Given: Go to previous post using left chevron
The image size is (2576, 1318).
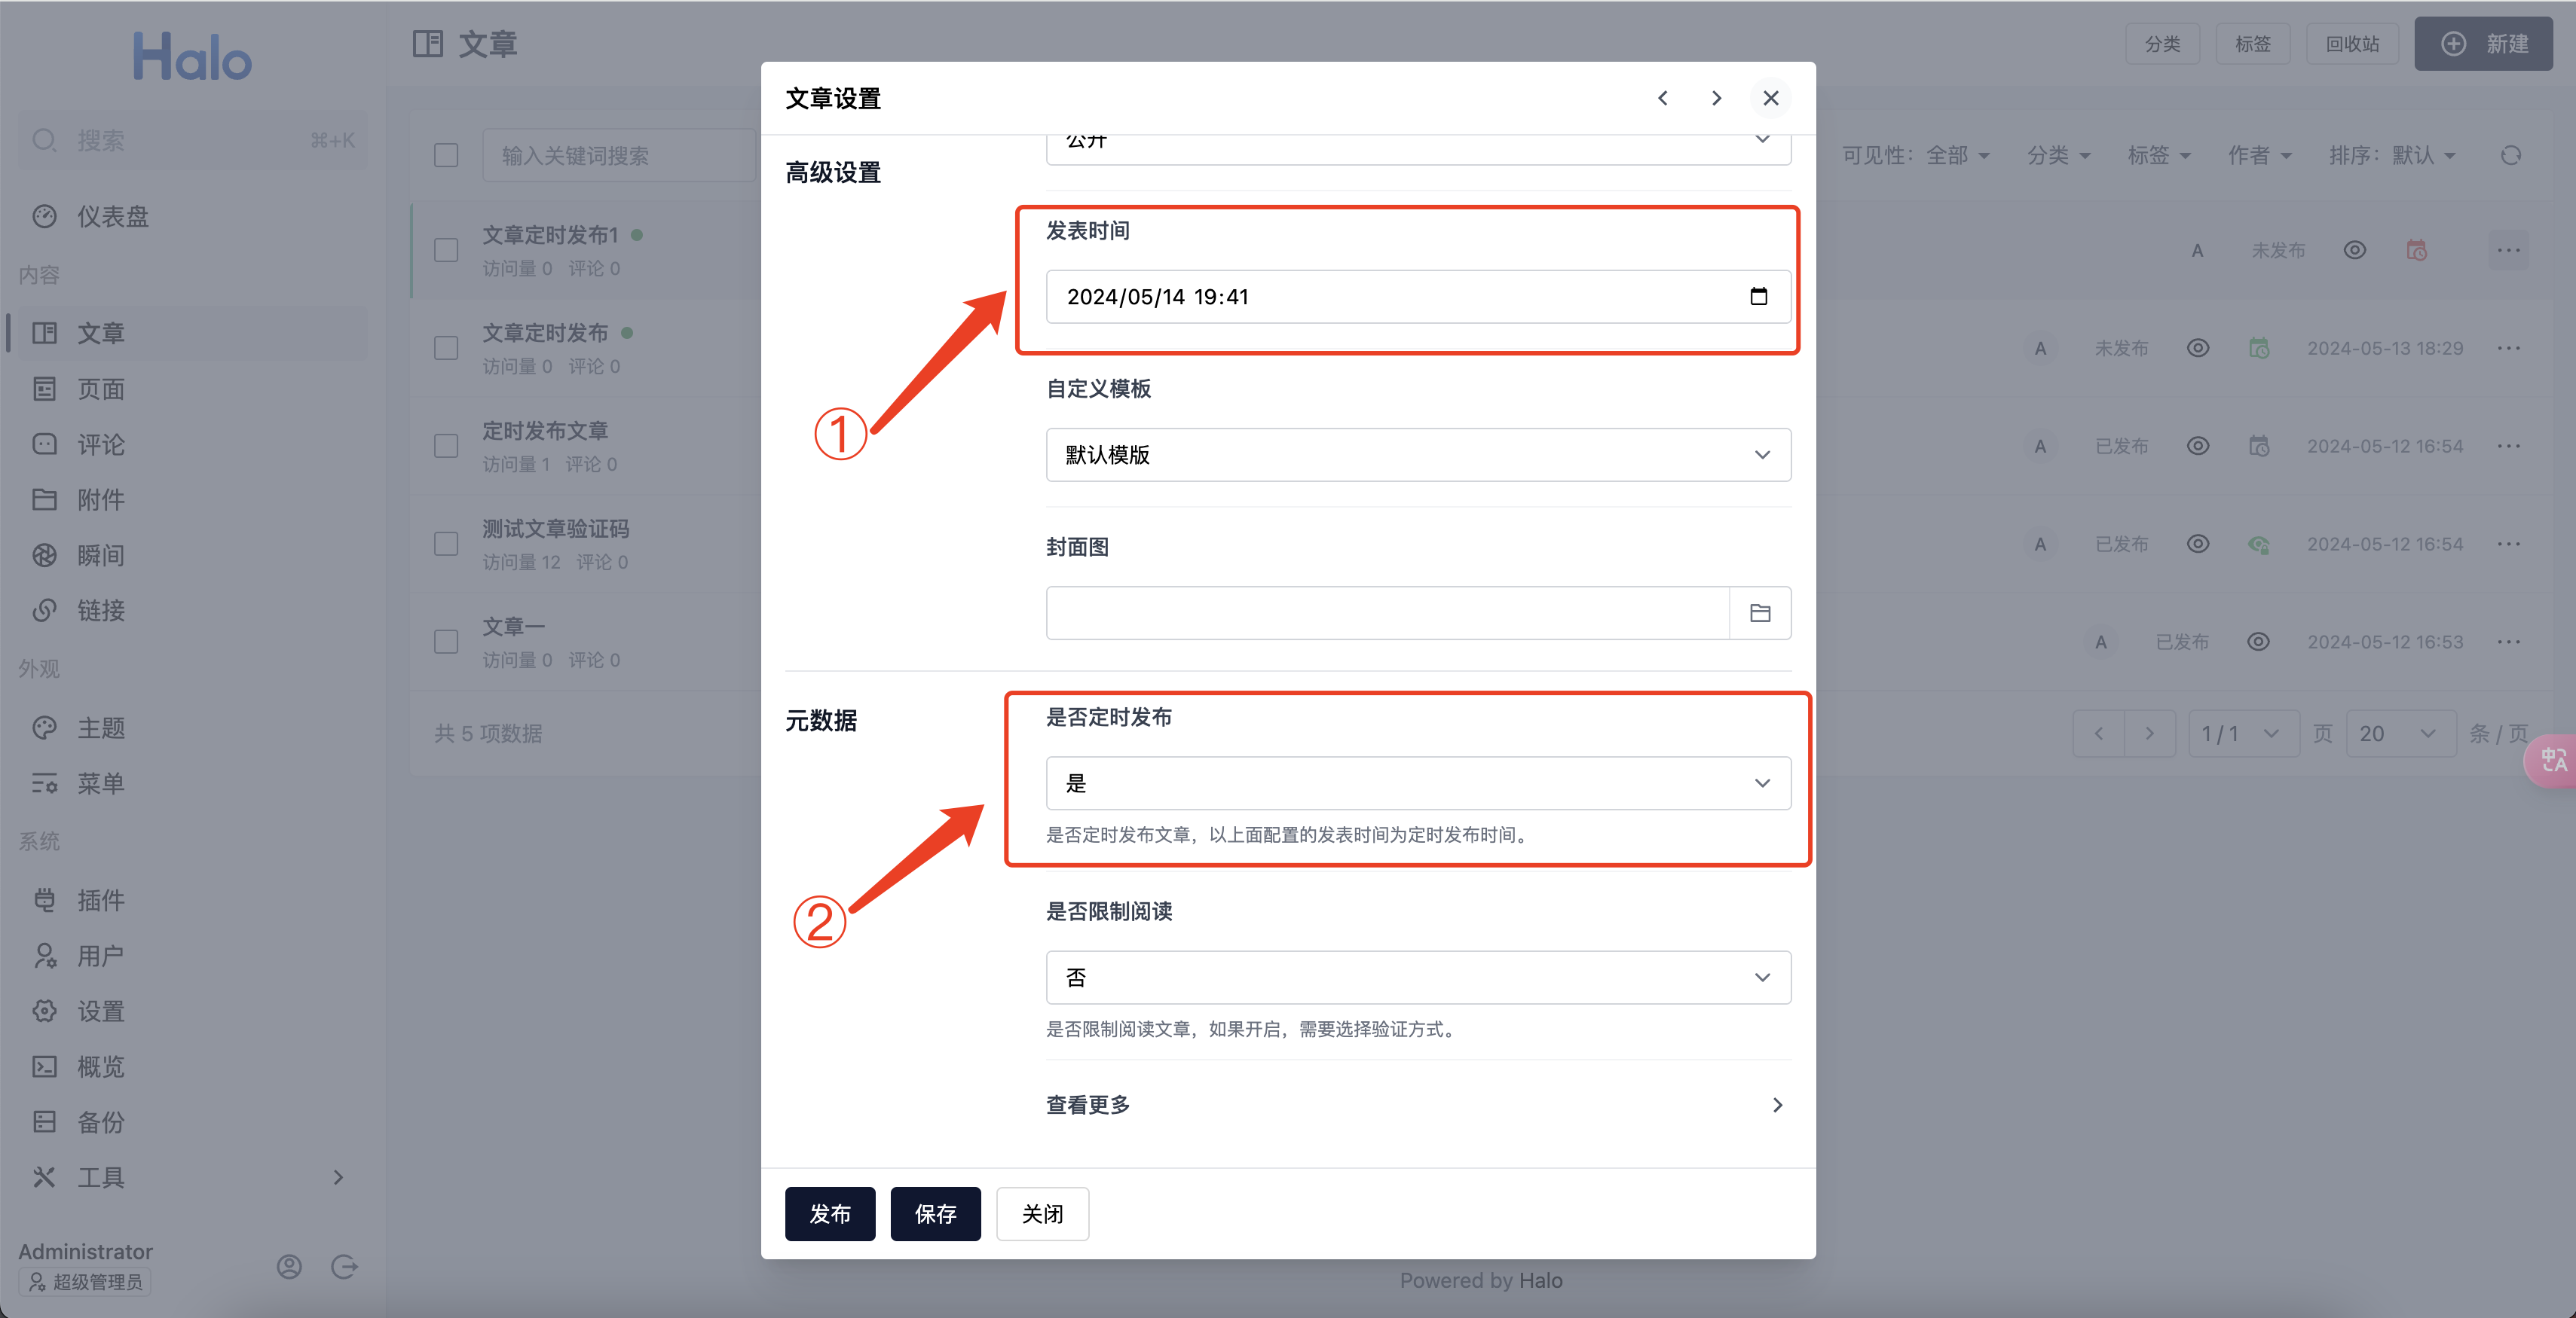Looking at the screenshot, I should click(1663, 98).
